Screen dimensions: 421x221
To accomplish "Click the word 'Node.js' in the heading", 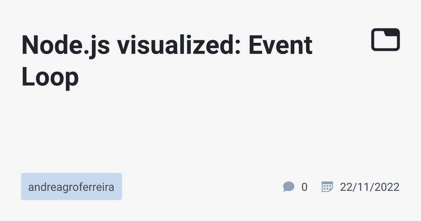I will (x=66, y=46).
